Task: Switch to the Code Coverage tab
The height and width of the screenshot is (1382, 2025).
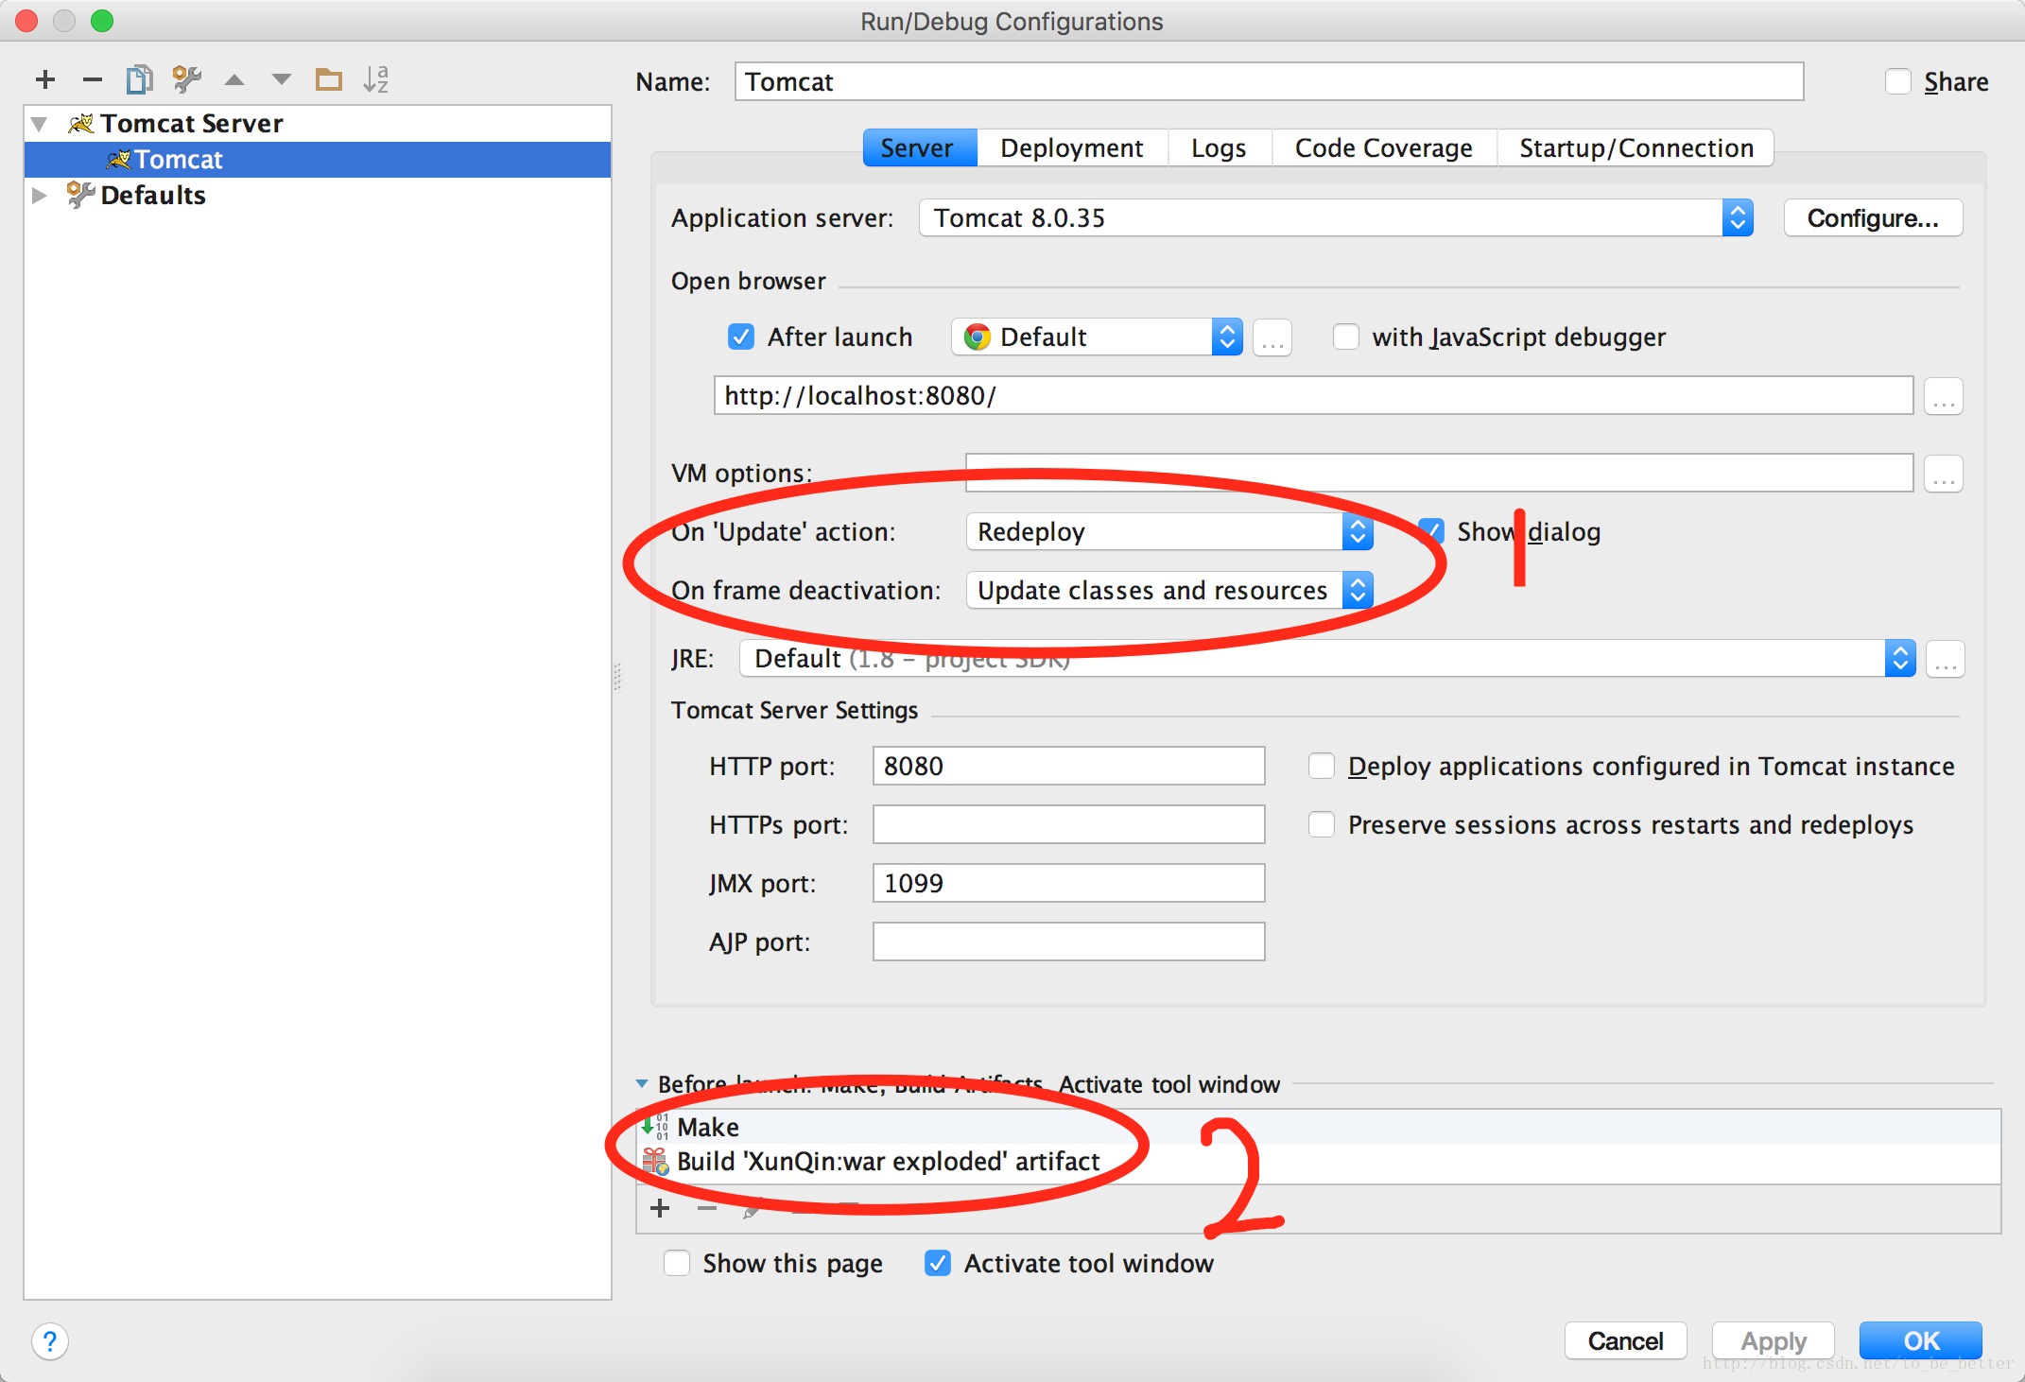Action: point(1384,148)
